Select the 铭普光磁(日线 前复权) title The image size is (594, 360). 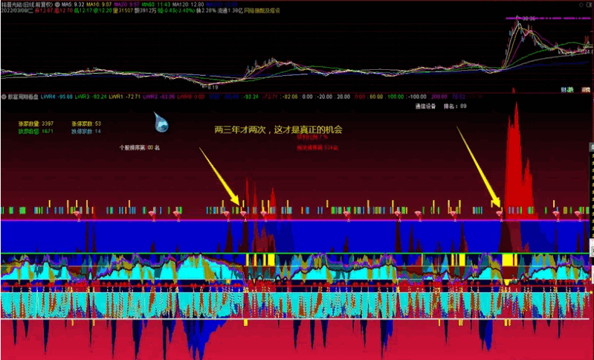27,4
